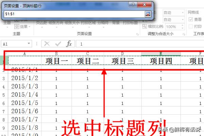Click the formula bar cancel X icon
Screen dimensions: 204x136
coord(47,44)
